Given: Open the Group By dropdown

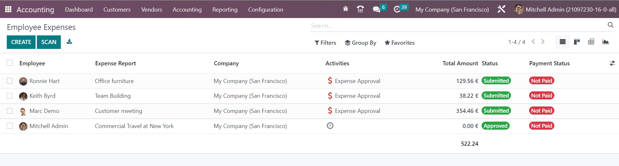Looking at the screenshot, I should coord(360,43).
